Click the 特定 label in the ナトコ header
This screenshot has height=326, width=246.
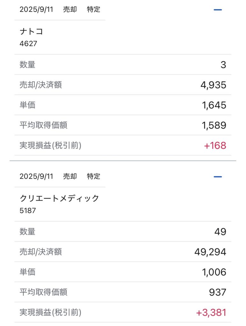pos(93,10)
